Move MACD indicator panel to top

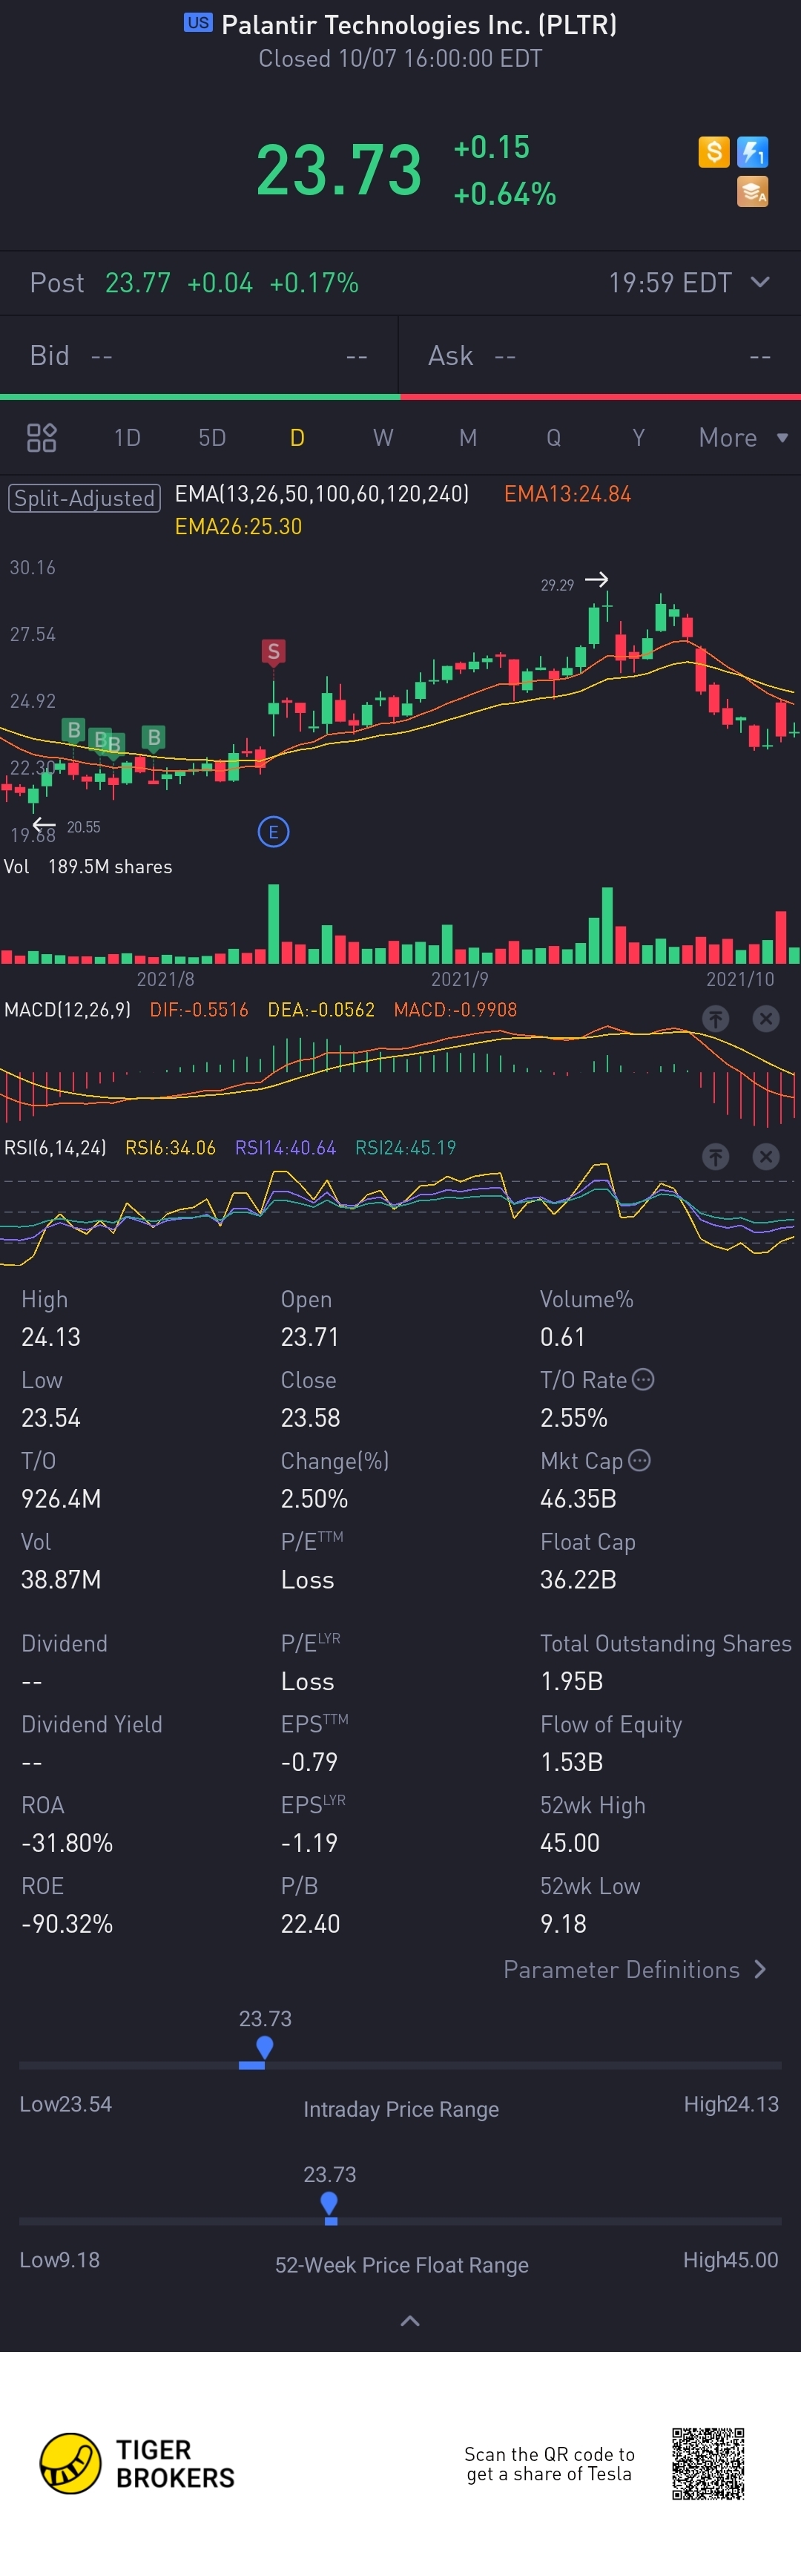(x=715, y=1019)
